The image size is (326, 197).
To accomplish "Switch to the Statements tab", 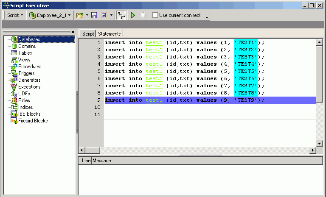I will pyautogui.click(x=110, y=34).
